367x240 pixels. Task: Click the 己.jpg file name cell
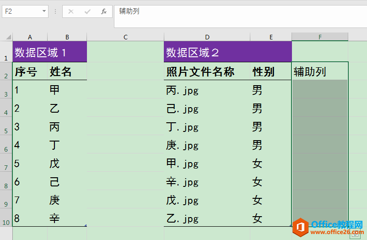tap(207, 108)
